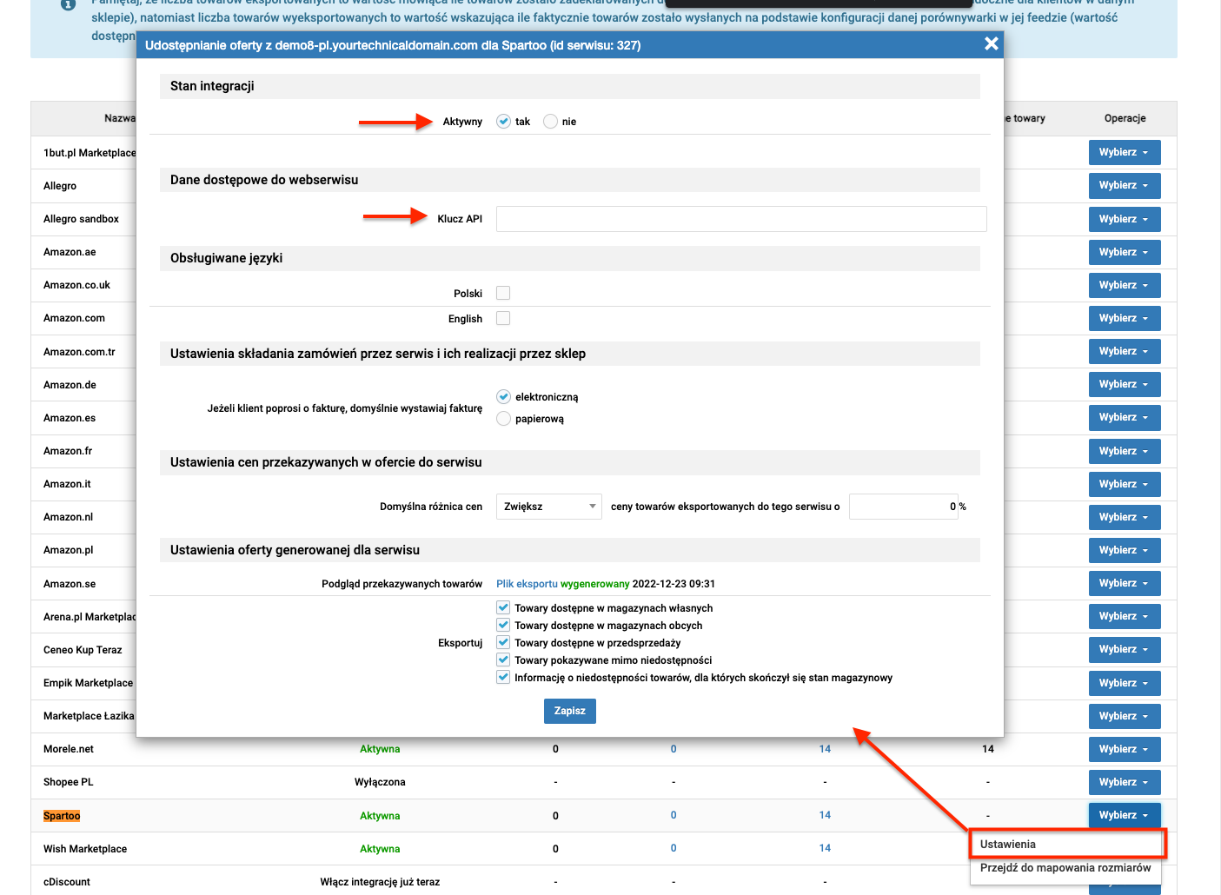Open Wybierz dropdown for Ceneo Kup Teraz
The image size is (1221, 895).
click(x=1125, y=649)
